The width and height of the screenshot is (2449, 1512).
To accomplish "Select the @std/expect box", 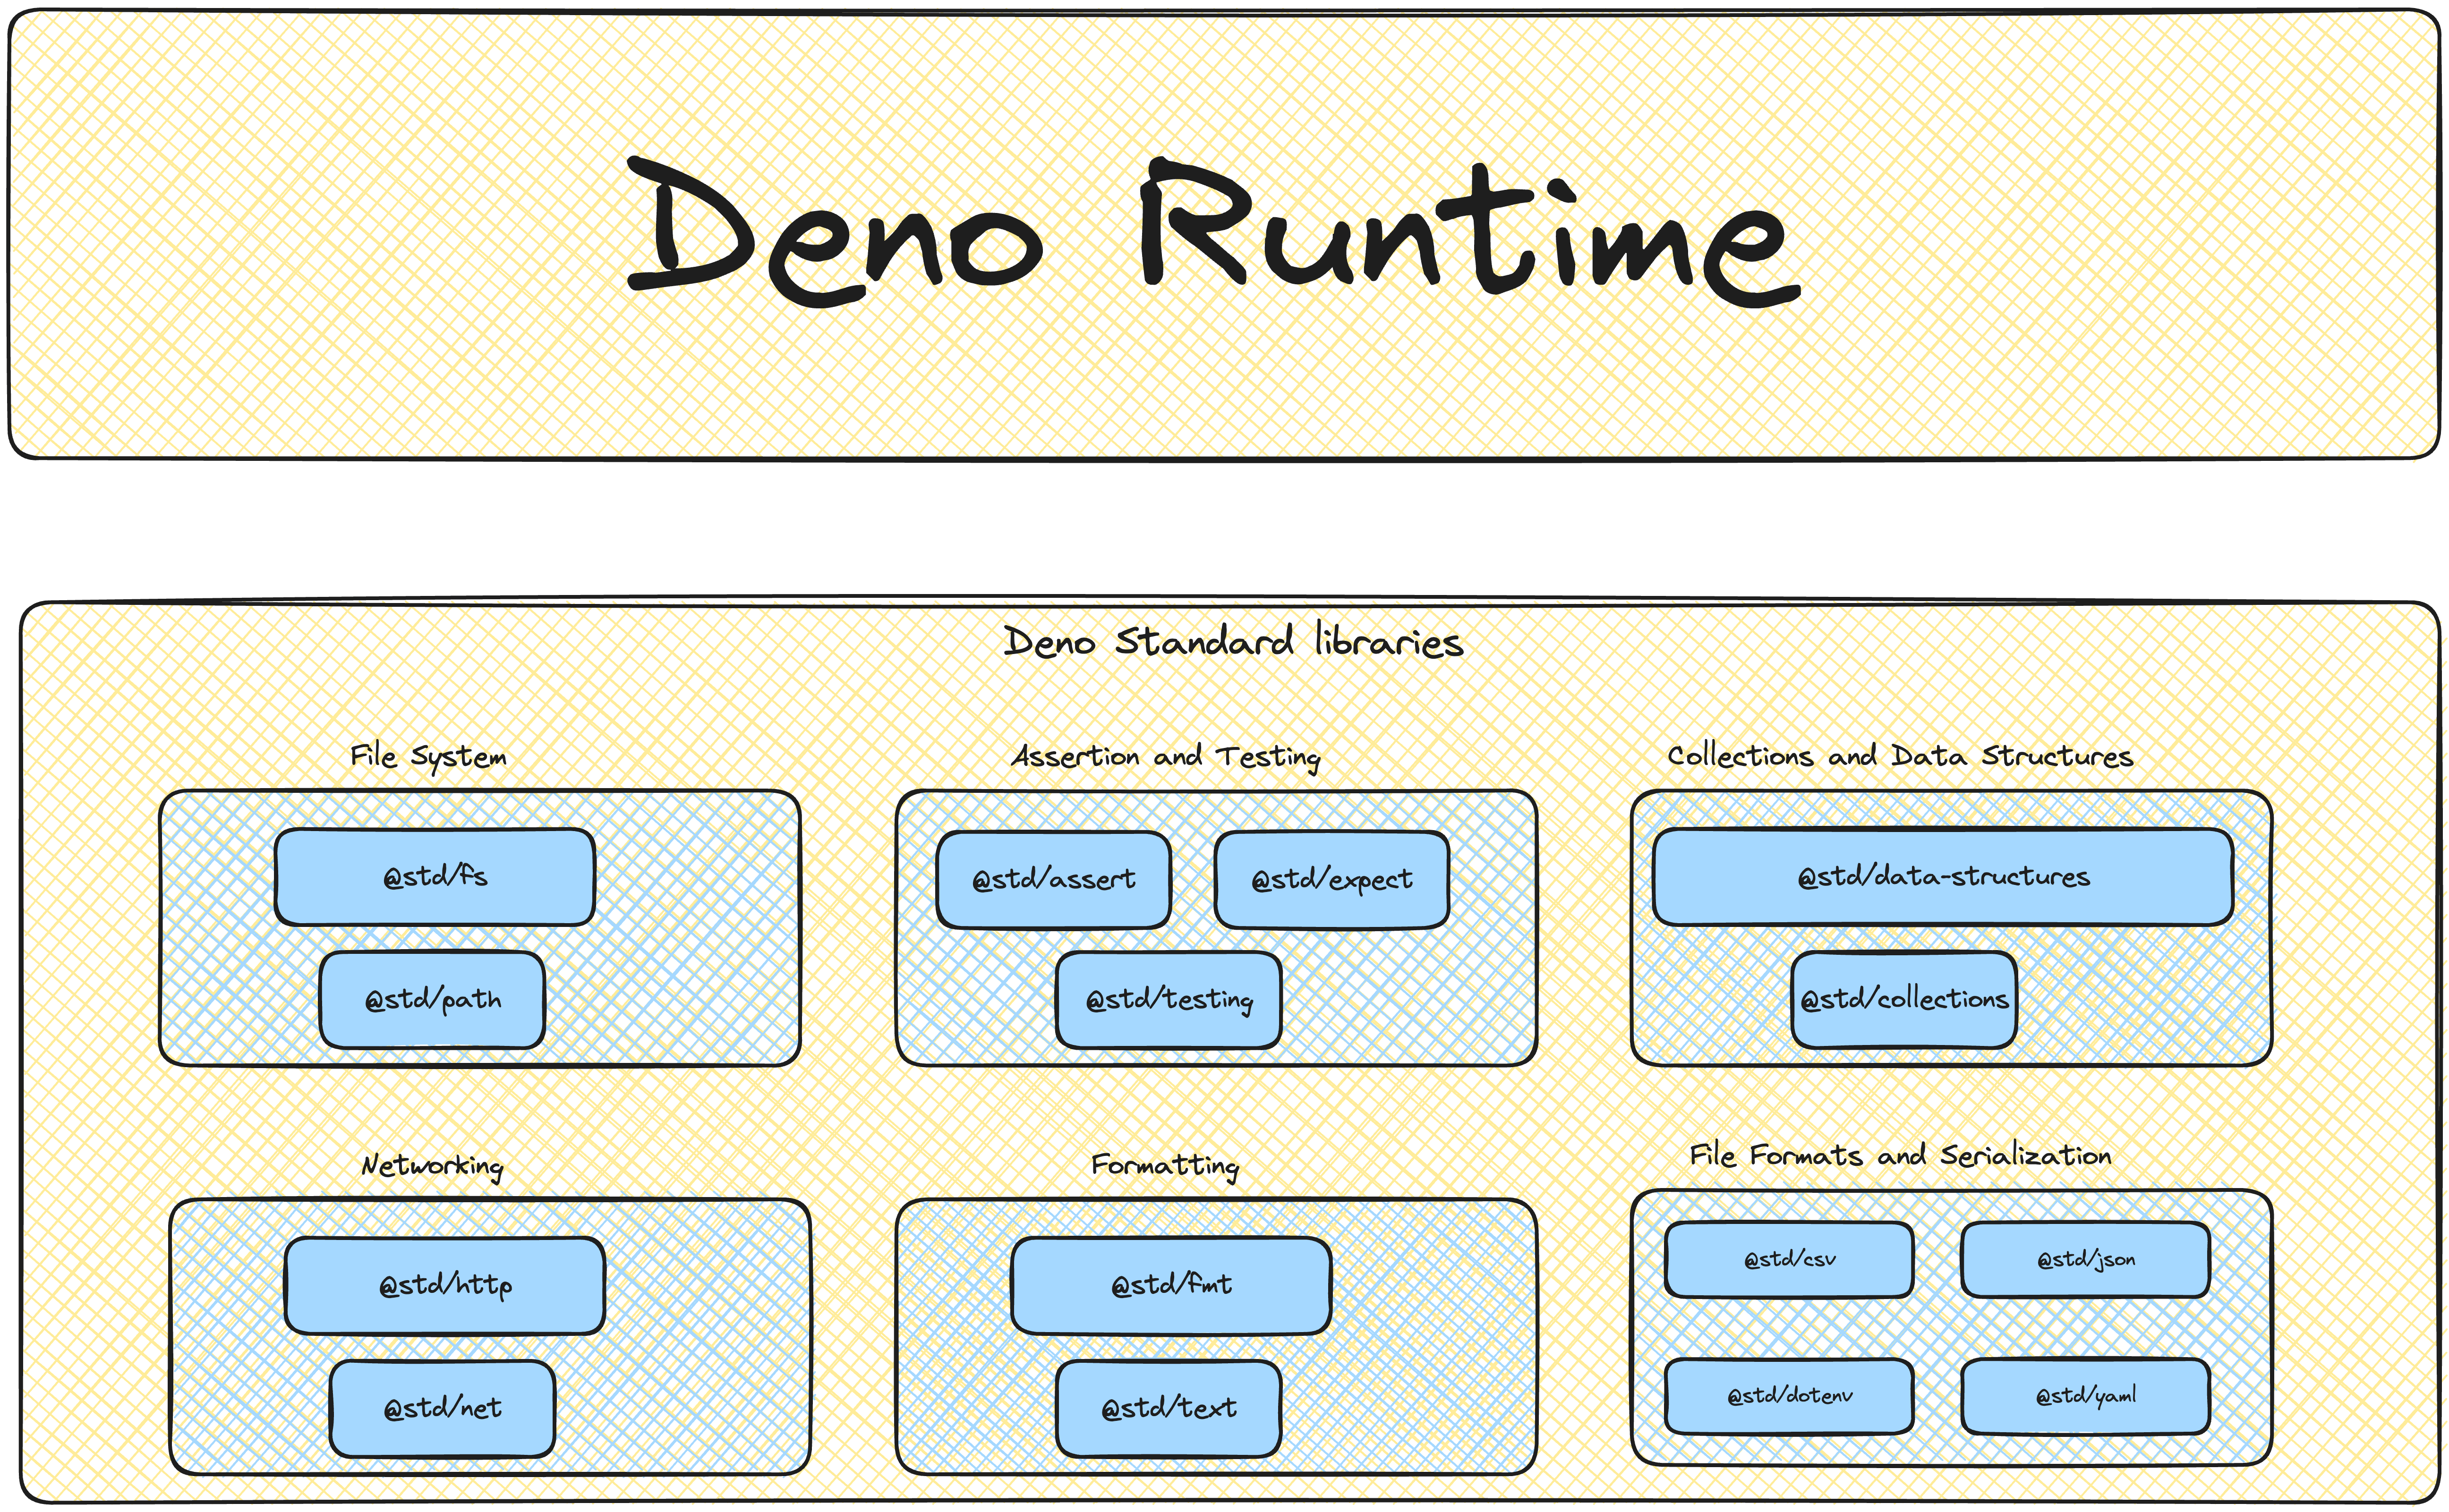I will pyautogui.click(x=1331, y=880).
